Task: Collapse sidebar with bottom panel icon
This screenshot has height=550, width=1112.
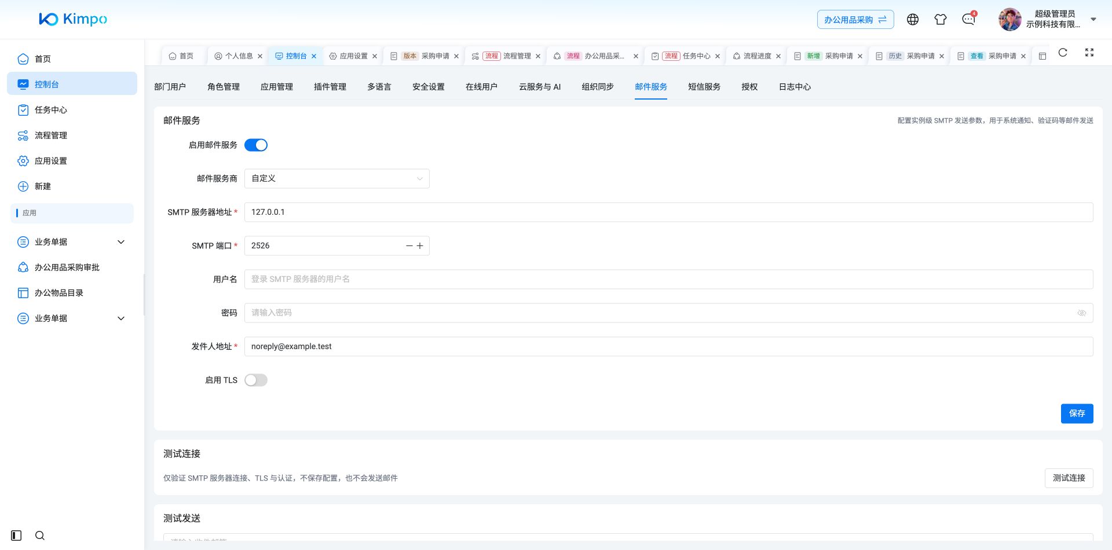Action: [16, 536]
